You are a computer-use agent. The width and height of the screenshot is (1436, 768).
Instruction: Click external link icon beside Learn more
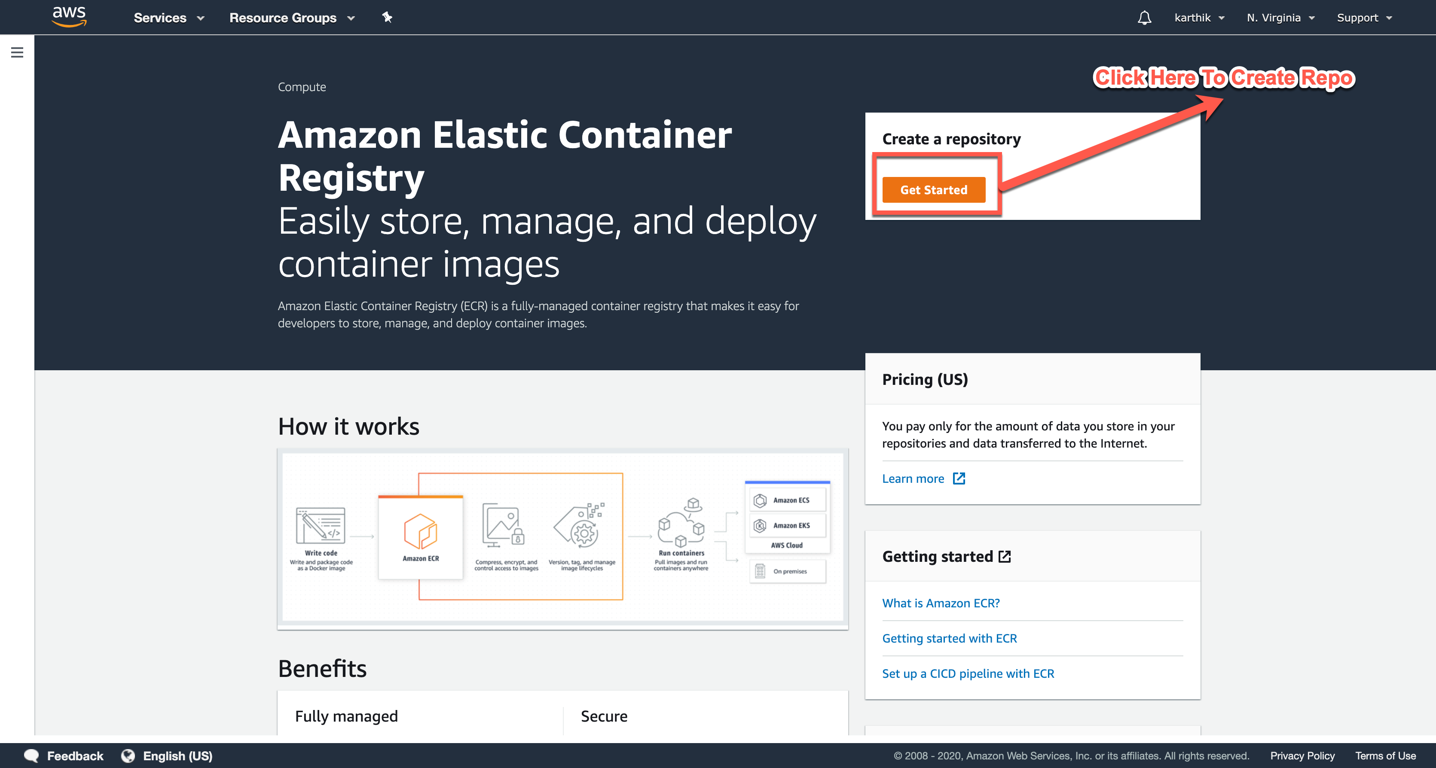959,478
